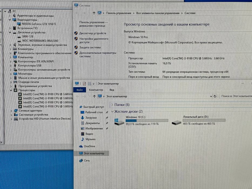Screen dimensions: 252x189
Task: Open Документы in navigation pane
Action: pos(93,123)
